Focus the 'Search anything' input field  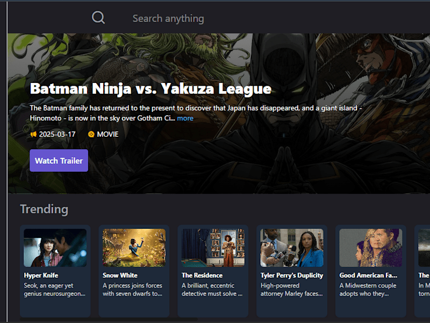pos(168,18)
